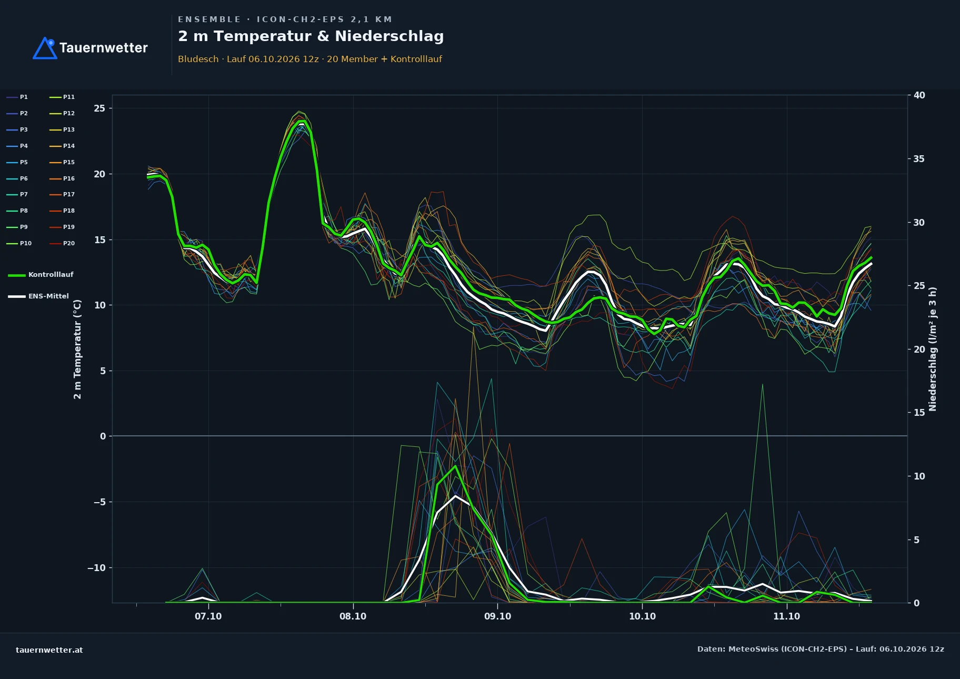960x679 pixels.
Task: Click the 11.10 date axis label
Action: (786, 616)
